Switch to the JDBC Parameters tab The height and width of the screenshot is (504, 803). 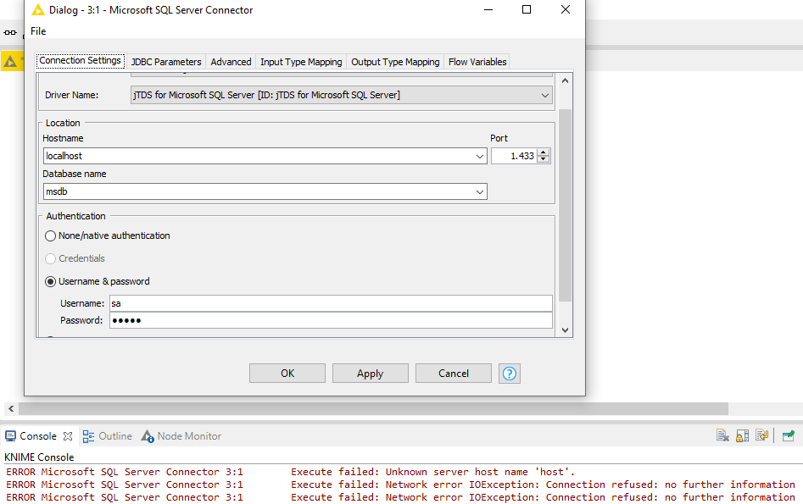pos(166,62)
